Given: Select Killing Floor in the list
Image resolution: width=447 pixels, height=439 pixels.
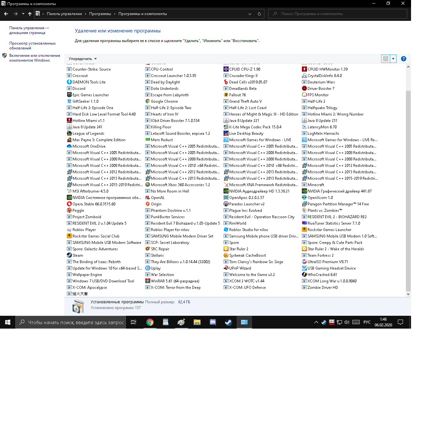Looking at the screenshot, I should coord(158,127).
